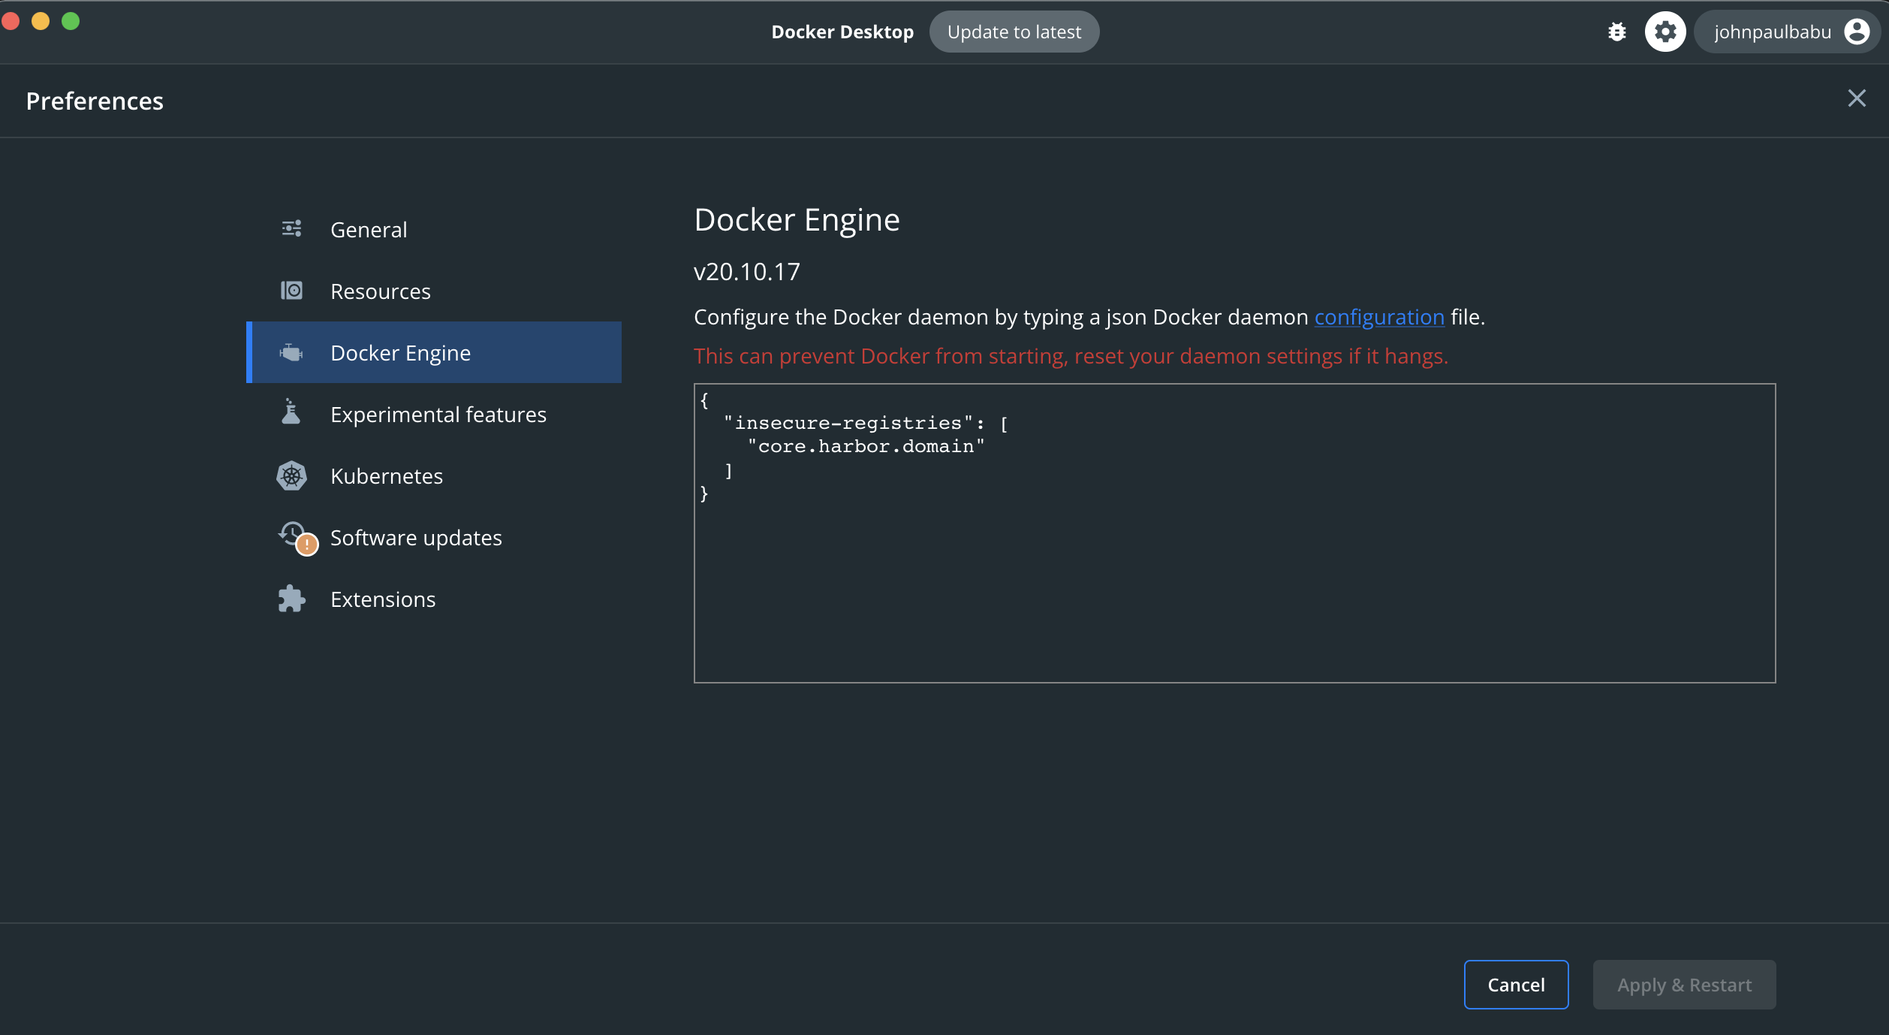The width and height of the screenshot is (1889, 1035).
Task: Select Kubernetes in the sidebar
Action: pos(387,476)
